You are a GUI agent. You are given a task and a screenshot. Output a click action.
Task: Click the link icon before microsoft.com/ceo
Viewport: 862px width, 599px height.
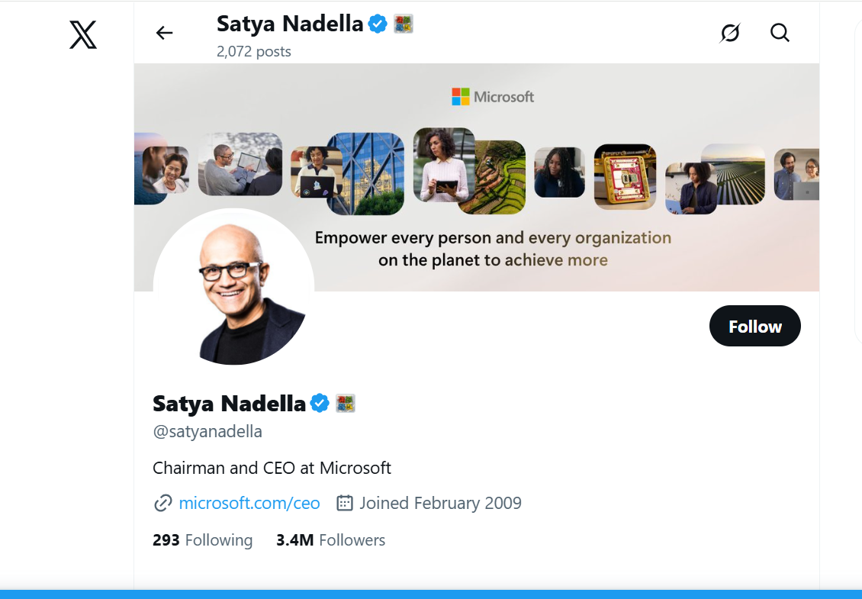click(x=163, y=503)
